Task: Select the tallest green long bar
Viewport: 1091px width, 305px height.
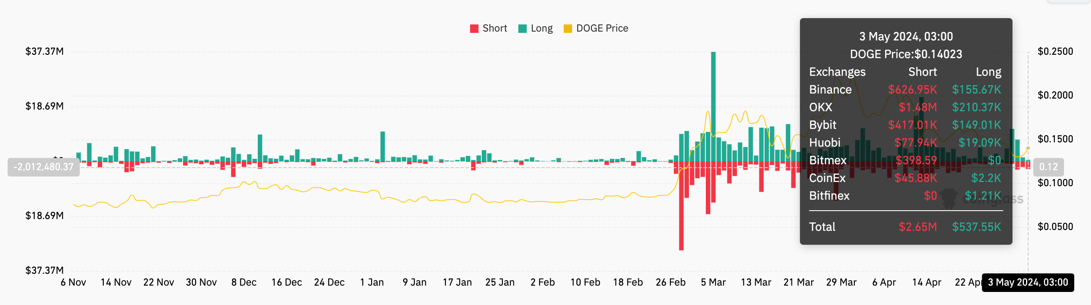Action: [713, 106]
